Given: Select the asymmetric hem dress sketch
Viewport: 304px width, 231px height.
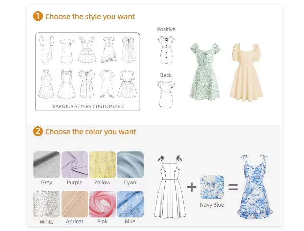Looking at the screenshot, I should click(x=107, y=84).
